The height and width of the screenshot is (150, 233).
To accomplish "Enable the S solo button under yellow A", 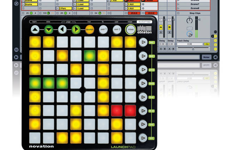I will 161,32.
